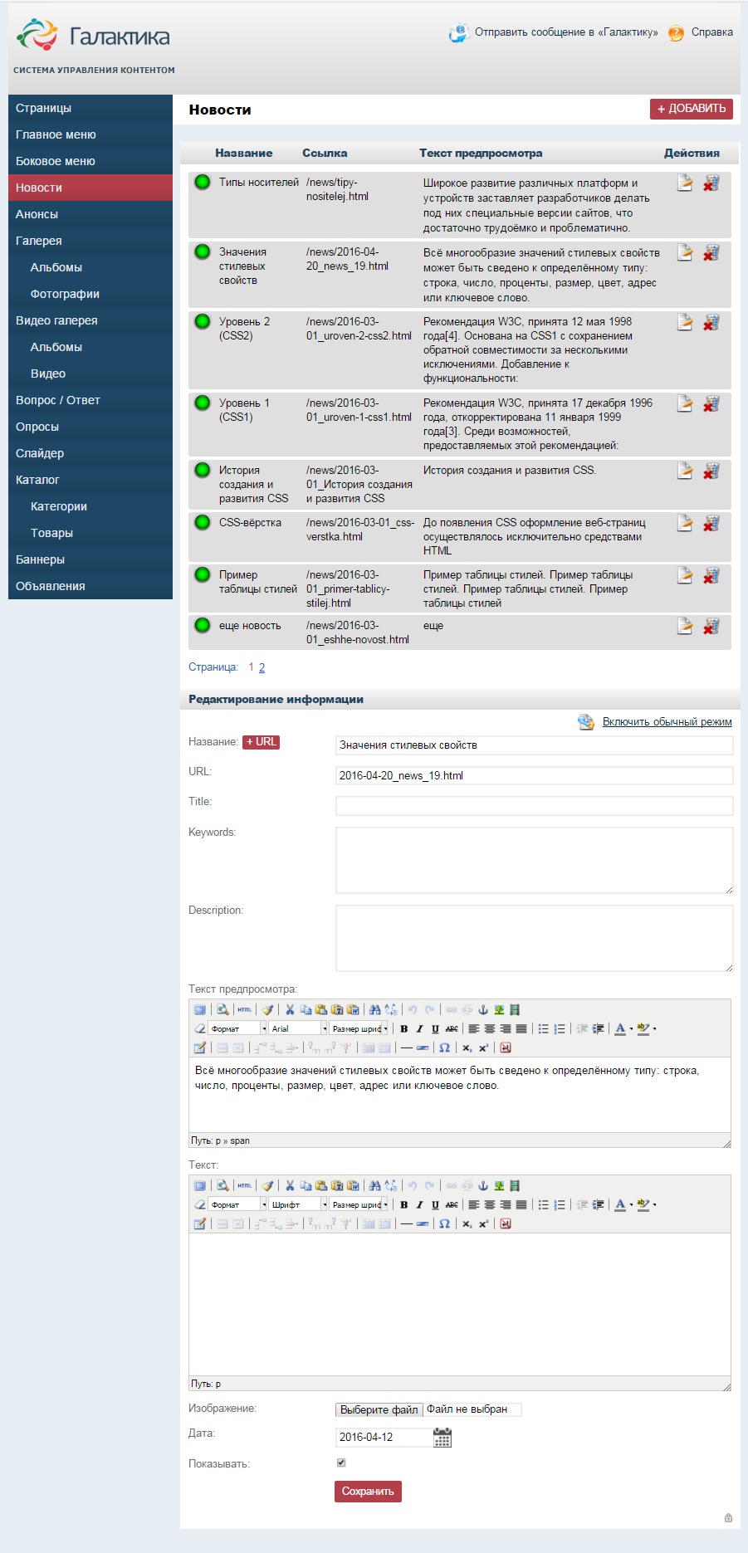Open font size dropdown in main 'Текст' editor
The image size is (748, 1553).
[359, 1204]
